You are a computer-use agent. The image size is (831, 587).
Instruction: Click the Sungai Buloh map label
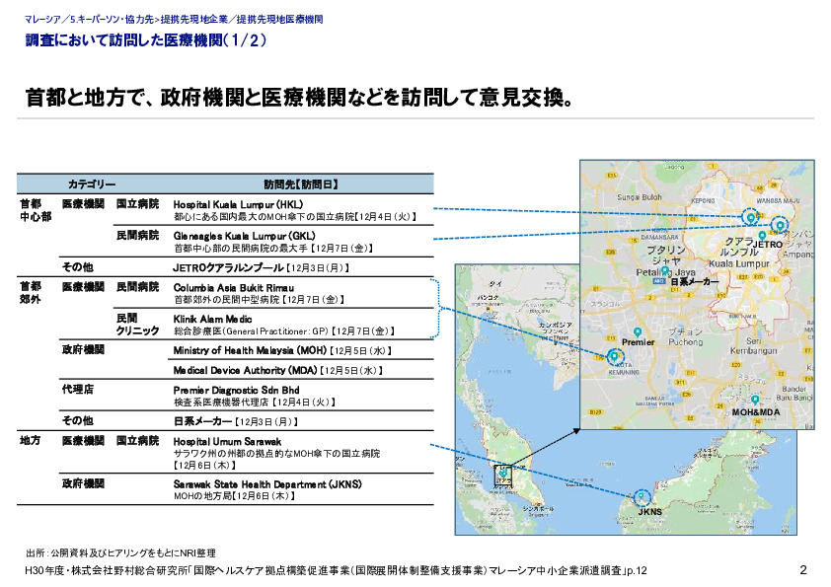coord(640,197)
